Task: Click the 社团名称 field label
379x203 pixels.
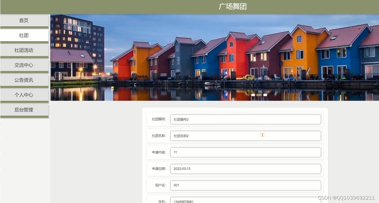Action: (x=159, y=136)
